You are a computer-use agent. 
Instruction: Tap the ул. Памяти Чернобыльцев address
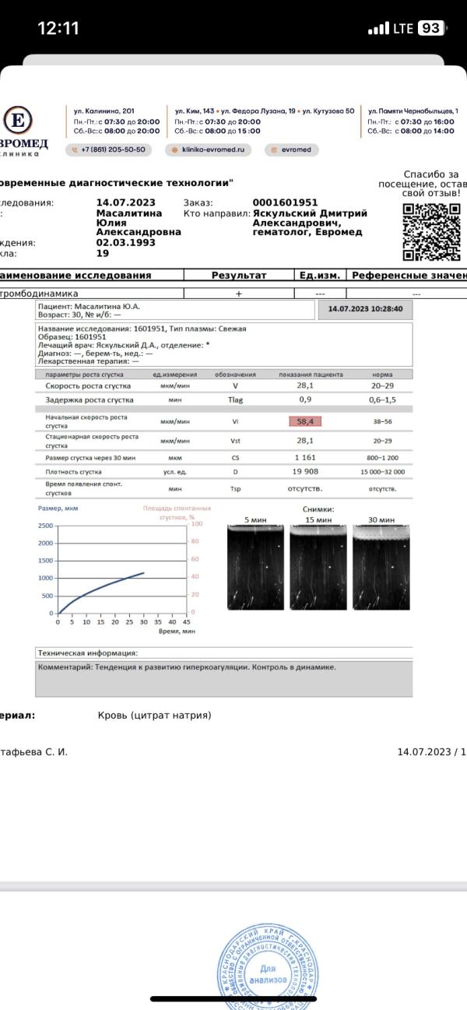click(x=413, y=111)
